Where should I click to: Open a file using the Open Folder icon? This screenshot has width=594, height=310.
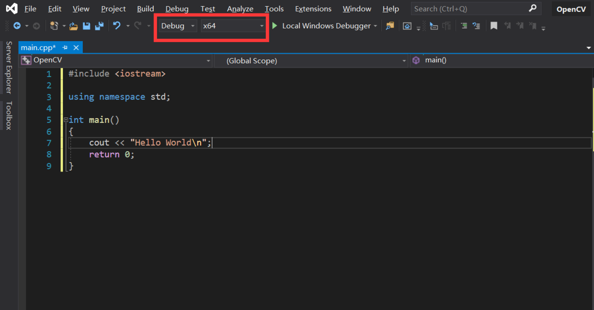pyautogui.click(x=73, y=26)
